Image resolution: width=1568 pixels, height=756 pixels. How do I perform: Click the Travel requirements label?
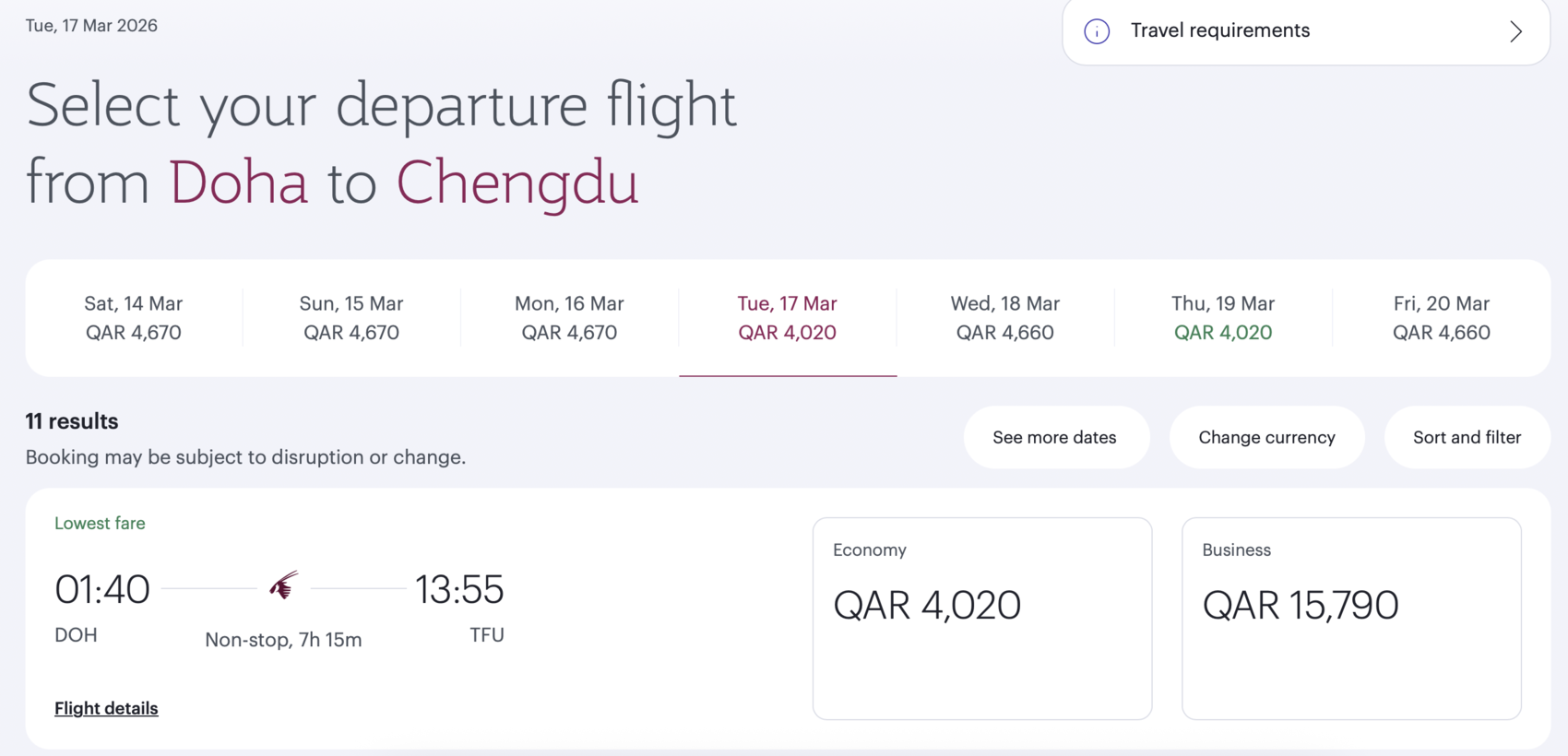[x=1219, y=30]
